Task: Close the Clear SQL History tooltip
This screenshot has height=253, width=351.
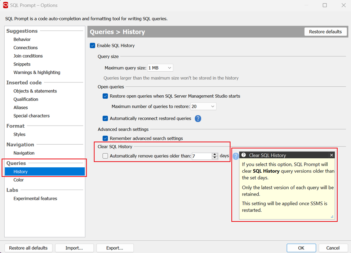Action: [332, 155]
